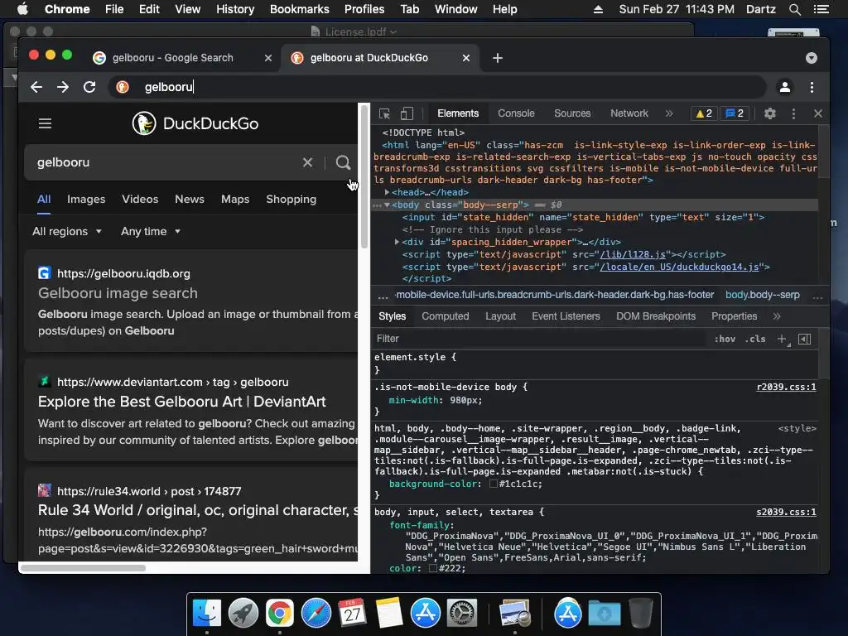The image size is (848, 636).
Task: Open the /lib/l128.js script link
Action: click(x=633, y=254)
